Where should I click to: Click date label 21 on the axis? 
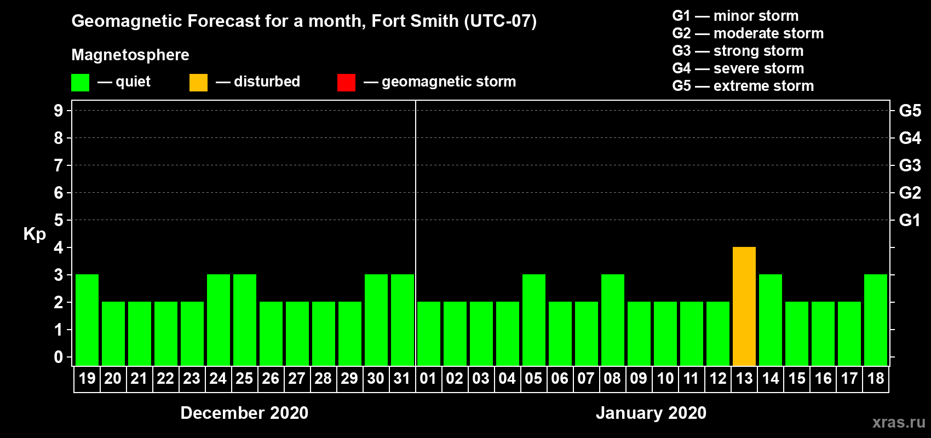139,378
